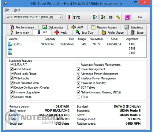Toggle the SCT Tables checkbox
The height and width of the screenshot is (132, 153).
[78, 87]
